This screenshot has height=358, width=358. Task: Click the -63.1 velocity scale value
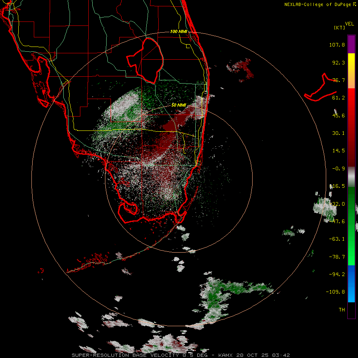pyautogui.click(x=337, y=239)
